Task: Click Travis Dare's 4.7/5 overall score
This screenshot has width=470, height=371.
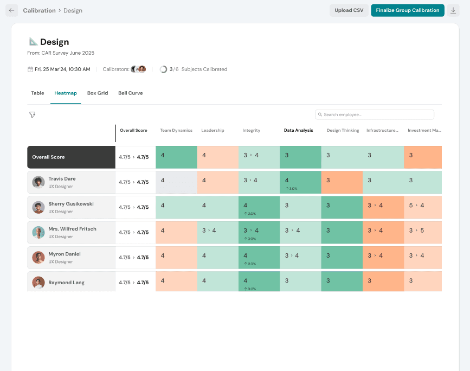Action: 134,182
